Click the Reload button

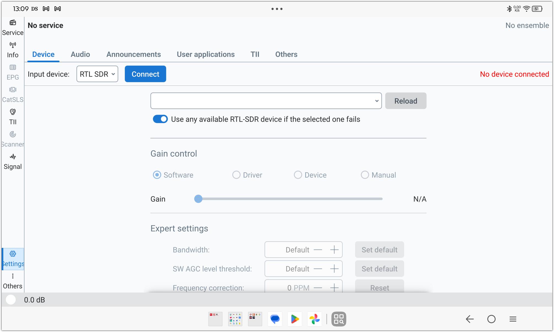[x=406, y=101]
